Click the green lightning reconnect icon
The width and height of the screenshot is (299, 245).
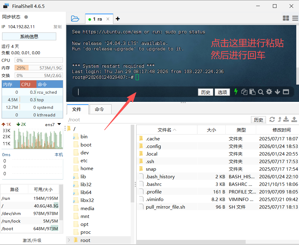(236, 92)
